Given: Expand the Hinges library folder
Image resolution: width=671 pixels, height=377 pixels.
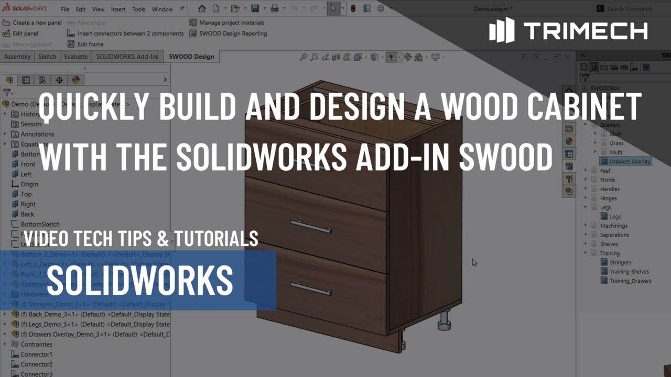Looking at the screenshot, I should pyautogui.click(x=586, y=198).
